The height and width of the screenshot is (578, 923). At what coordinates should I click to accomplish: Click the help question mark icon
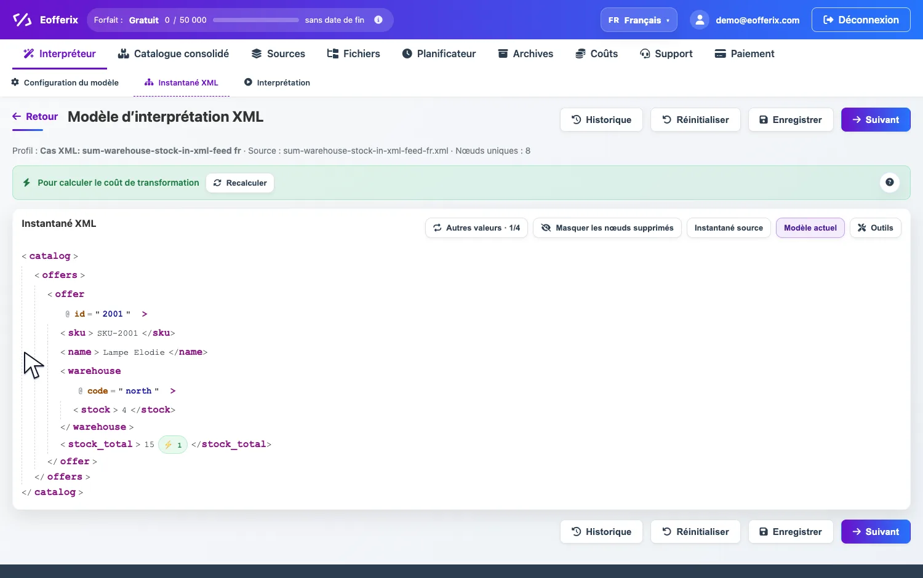890,182
